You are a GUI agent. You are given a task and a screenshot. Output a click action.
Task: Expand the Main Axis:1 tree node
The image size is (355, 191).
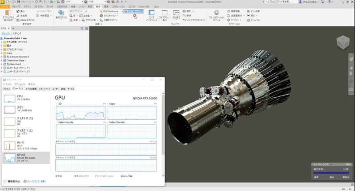(x=1, y=64)
